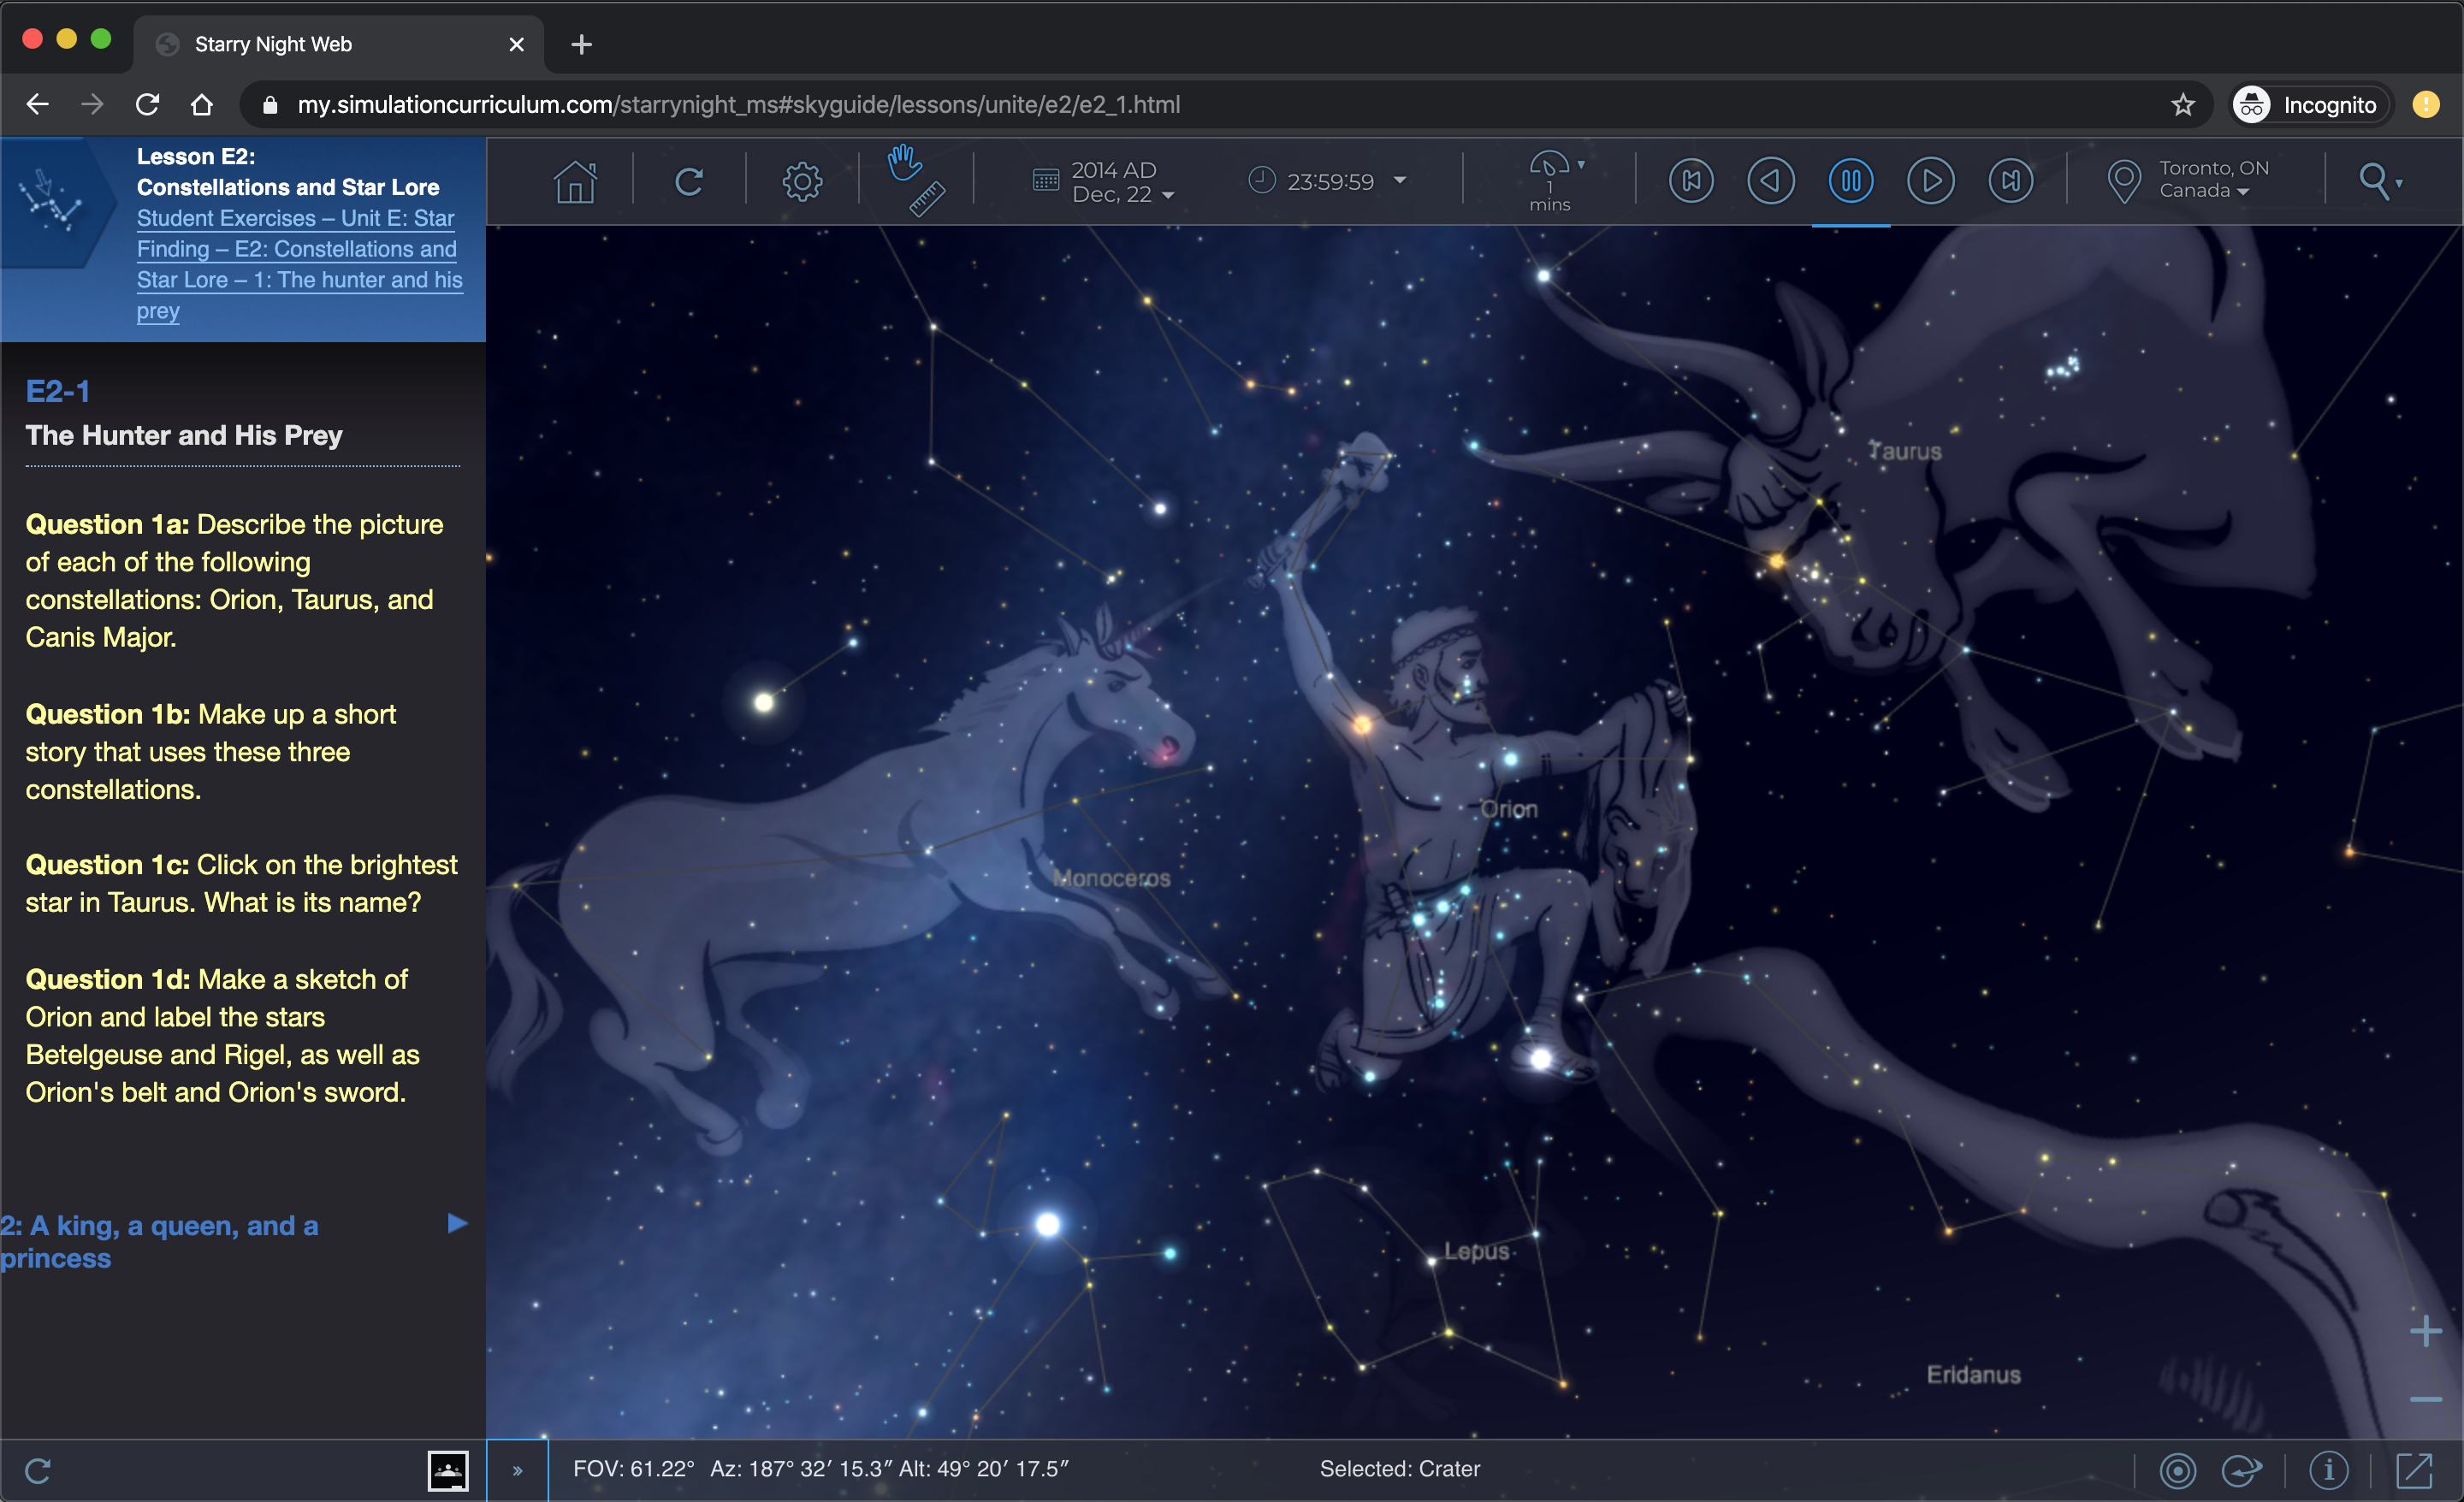Expand the bottom status bar chevron
The width and height of the screenshot is (2464, 1502).
pyautogui.click(x=517, y=1470)
